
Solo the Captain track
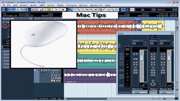[x=48, y=70]
